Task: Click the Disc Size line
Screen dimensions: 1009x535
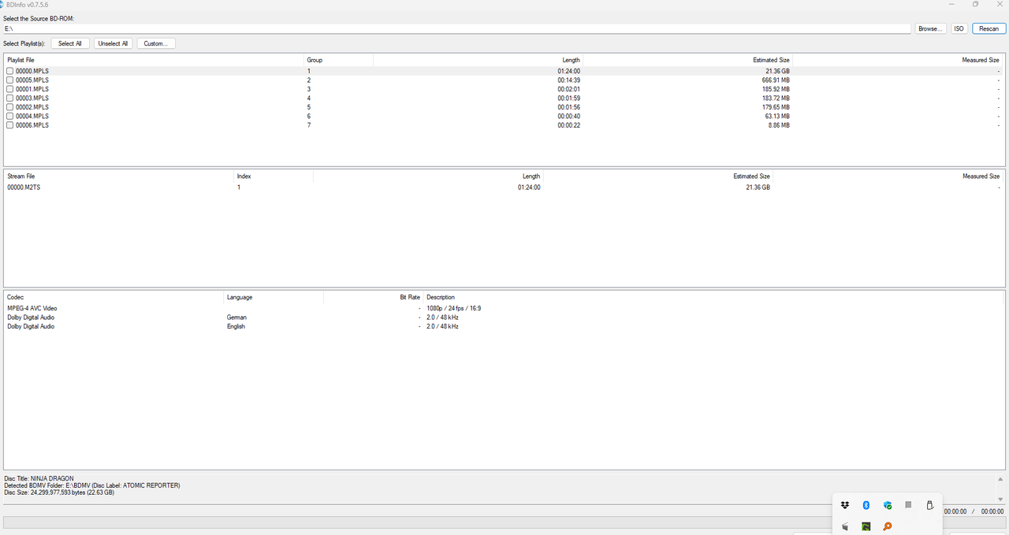Action: (59, 492)
